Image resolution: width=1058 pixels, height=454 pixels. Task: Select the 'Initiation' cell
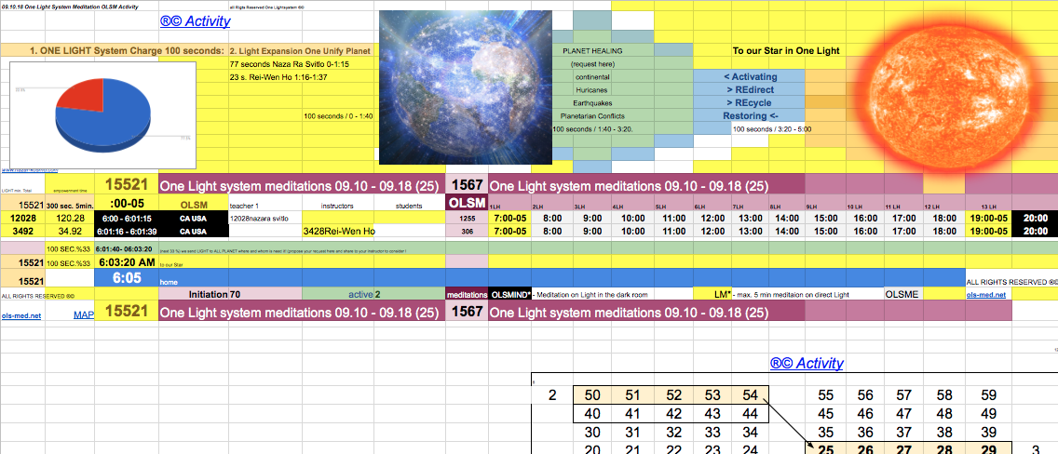point(194,294)
